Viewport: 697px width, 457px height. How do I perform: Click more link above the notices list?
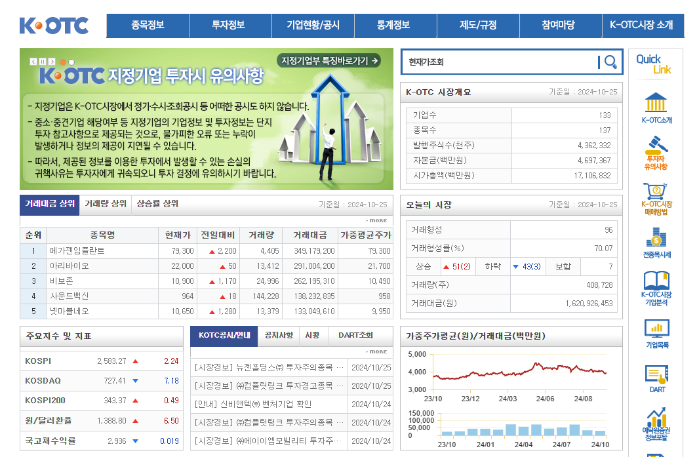coord(377,351)
